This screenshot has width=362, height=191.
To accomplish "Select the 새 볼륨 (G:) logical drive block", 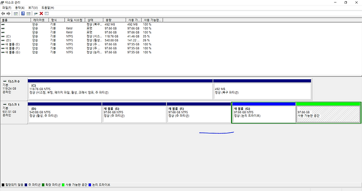I will tap(263, 112).
